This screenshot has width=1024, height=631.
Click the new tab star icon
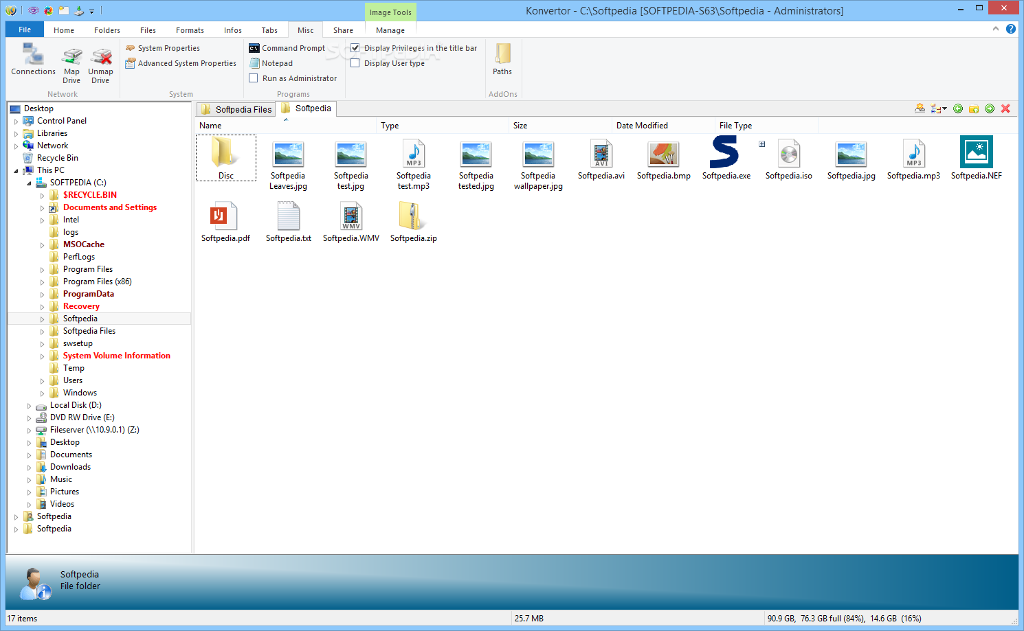(920, 108)
